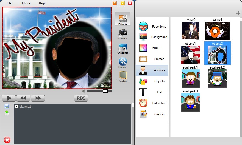Select the Objects shapes icon

(x=143, y=81)
